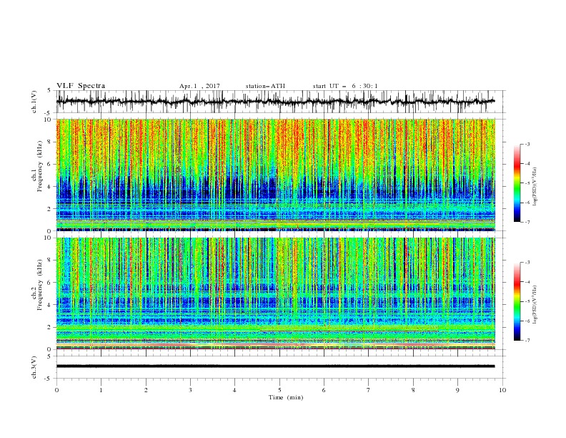This screenshot has height=438, width=566.
Task: Click the ch.1 voltage waveform trace
Action: click(275, 102)
